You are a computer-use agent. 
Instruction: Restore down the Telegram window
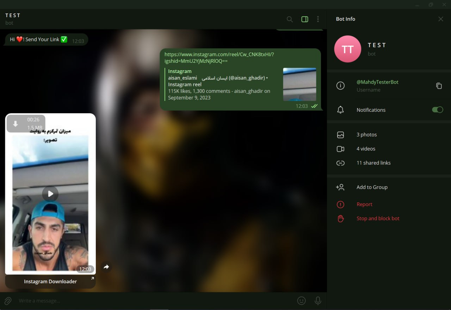431,5
